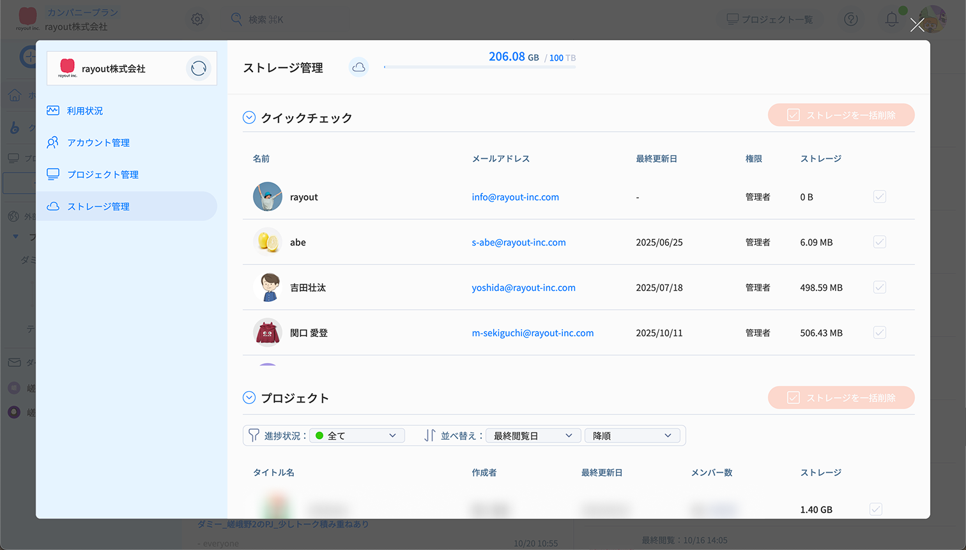Click the storage usage progress bar
This screenshot has width=966, height=550.
click(480, 66)
